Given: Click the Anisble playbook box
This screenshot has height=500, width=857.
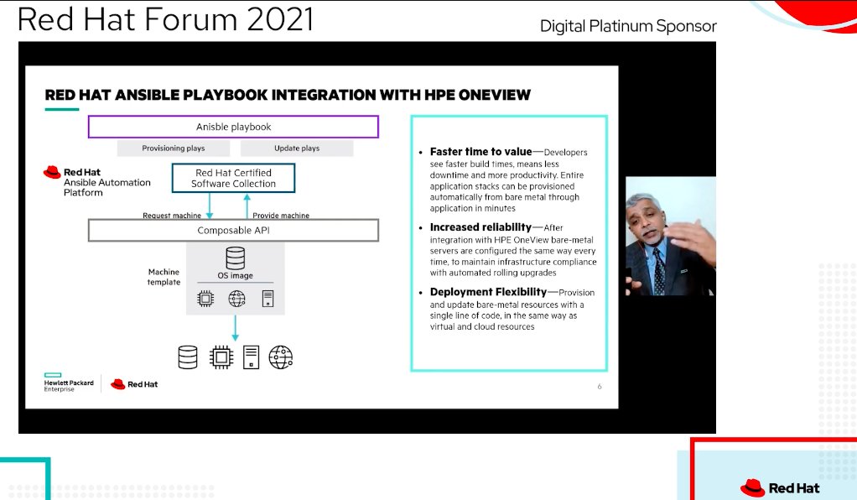Looking at the screenshot, I should [x=233, y=127].
